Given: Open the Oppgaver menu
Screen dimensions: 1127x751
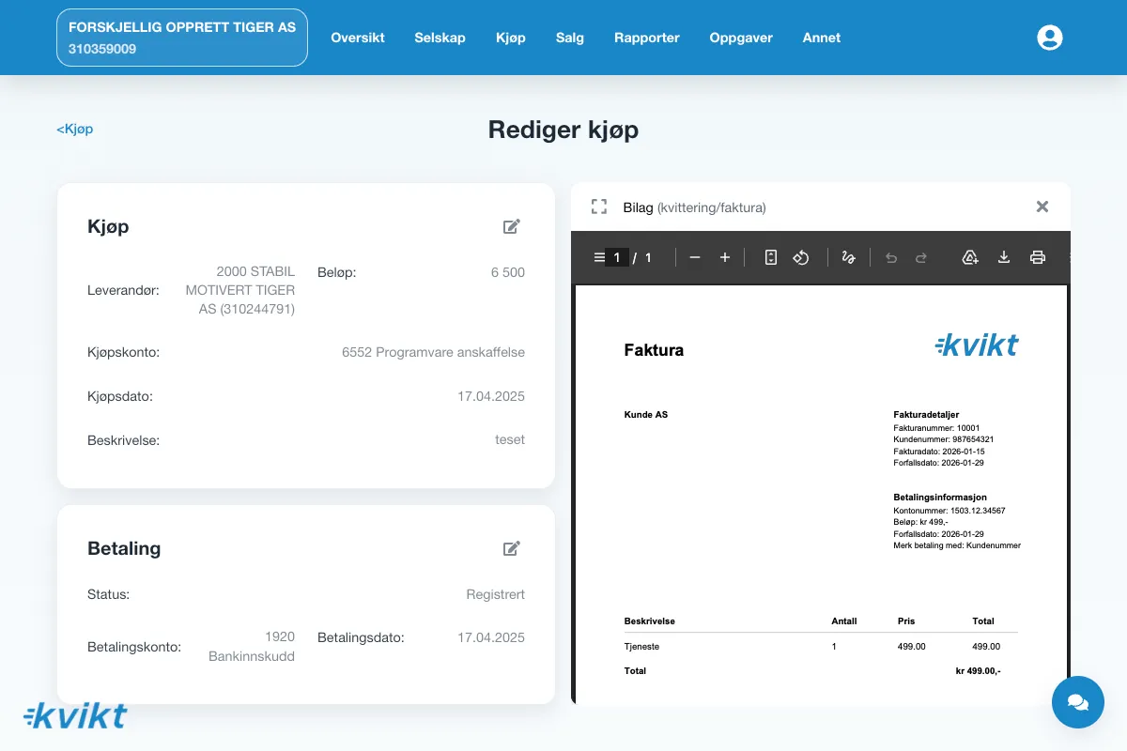Looking at the screenshot, I should click(741, 38).
